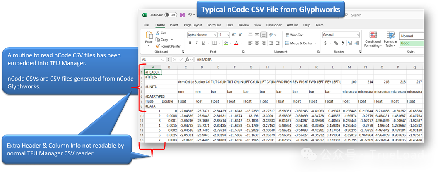Open the Copy dropdown arrow

[172, 40]
